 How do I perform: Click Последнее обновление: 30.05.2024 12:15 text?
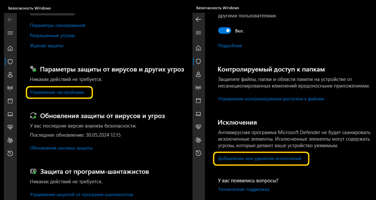pos(75,136)
